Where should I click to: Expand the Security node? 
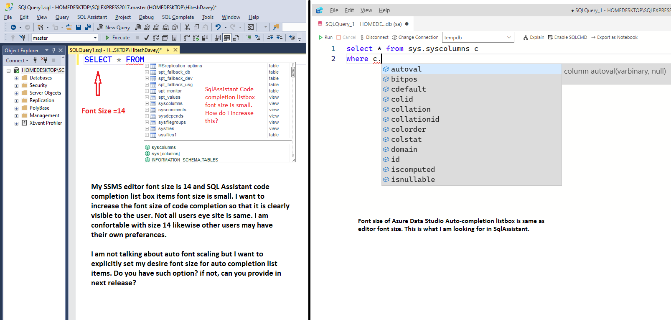pyautogui.click(x=16, y=86)
